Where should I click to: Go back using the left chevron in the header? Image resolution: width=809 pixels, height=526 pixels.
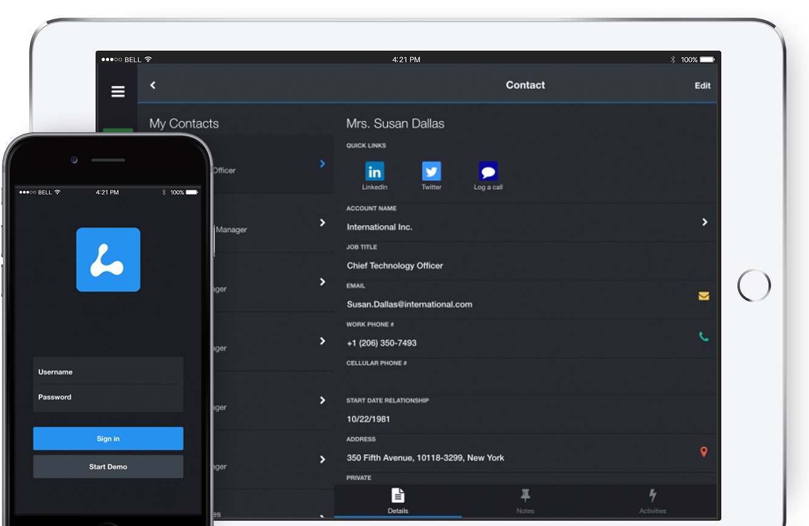tap(153, 85)
